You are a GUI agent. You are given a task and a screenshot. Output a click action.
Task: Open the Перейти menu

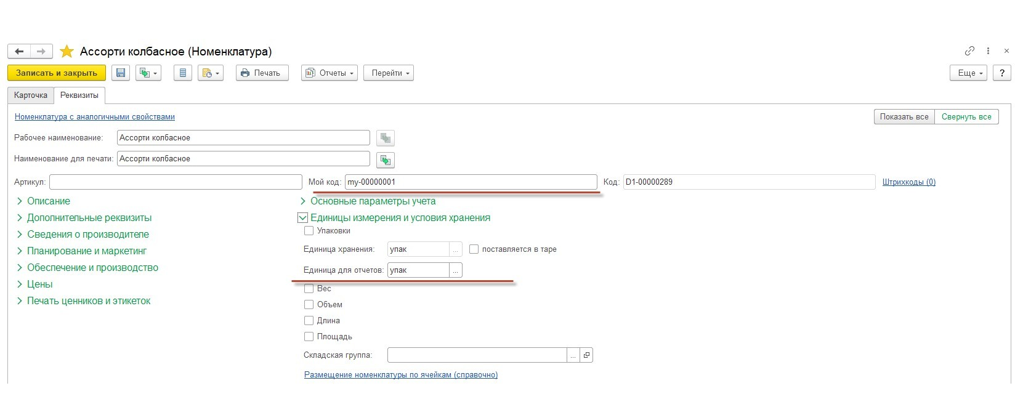[x=388, y=73]
